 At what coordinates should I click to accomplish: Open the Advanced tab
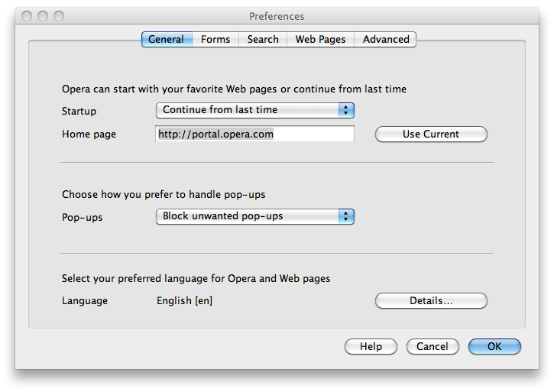(x=386, y=39)
